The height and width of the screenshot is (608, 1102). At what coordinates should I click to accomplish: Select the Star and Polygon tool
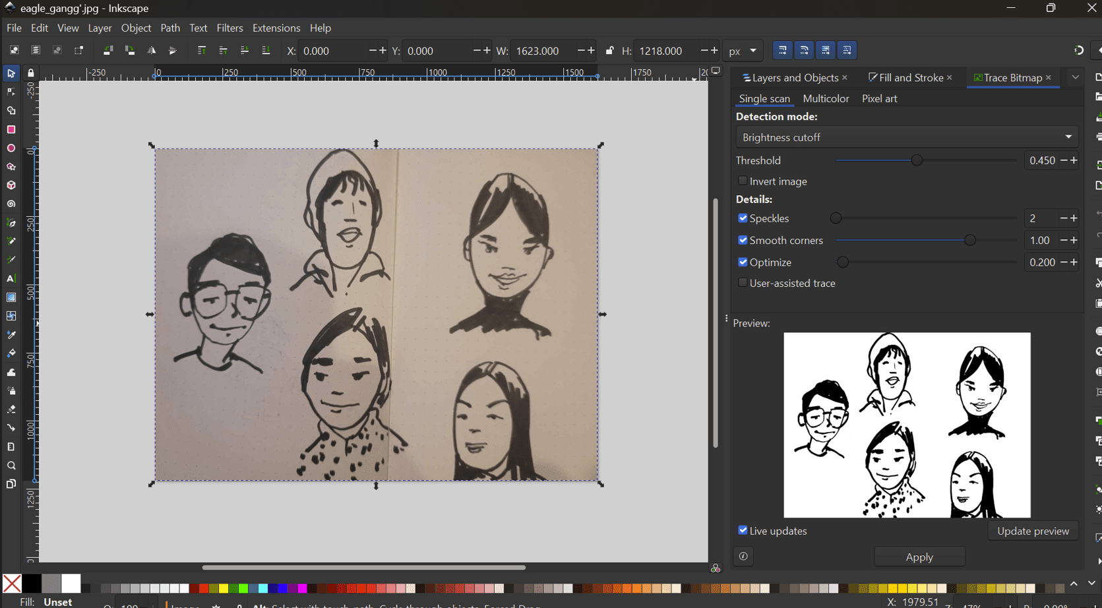tap(11, 167)
